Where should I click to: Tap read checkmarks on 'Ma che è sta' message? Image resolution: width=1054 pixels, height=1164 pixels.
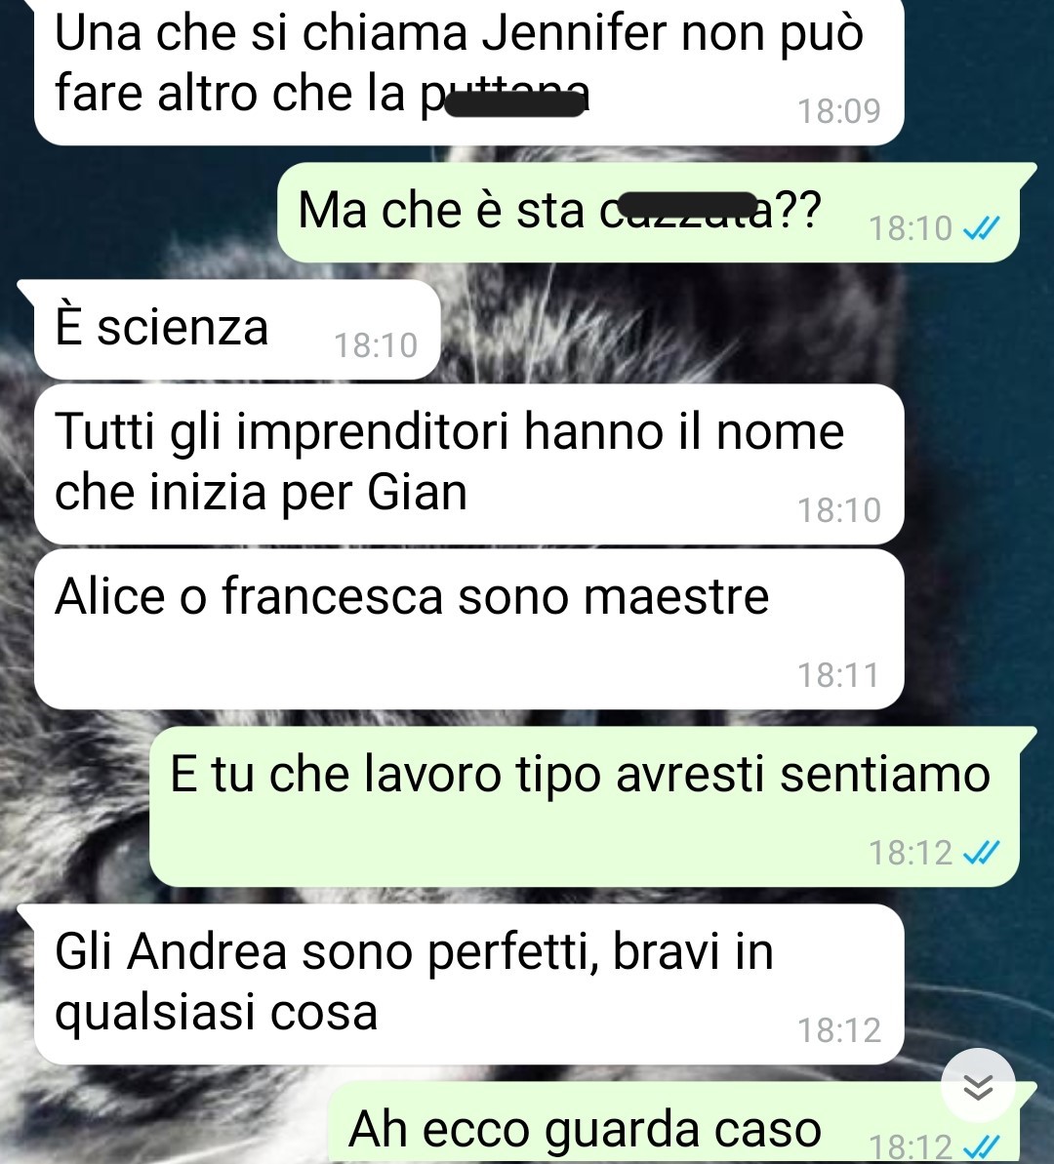coord(981,228)
